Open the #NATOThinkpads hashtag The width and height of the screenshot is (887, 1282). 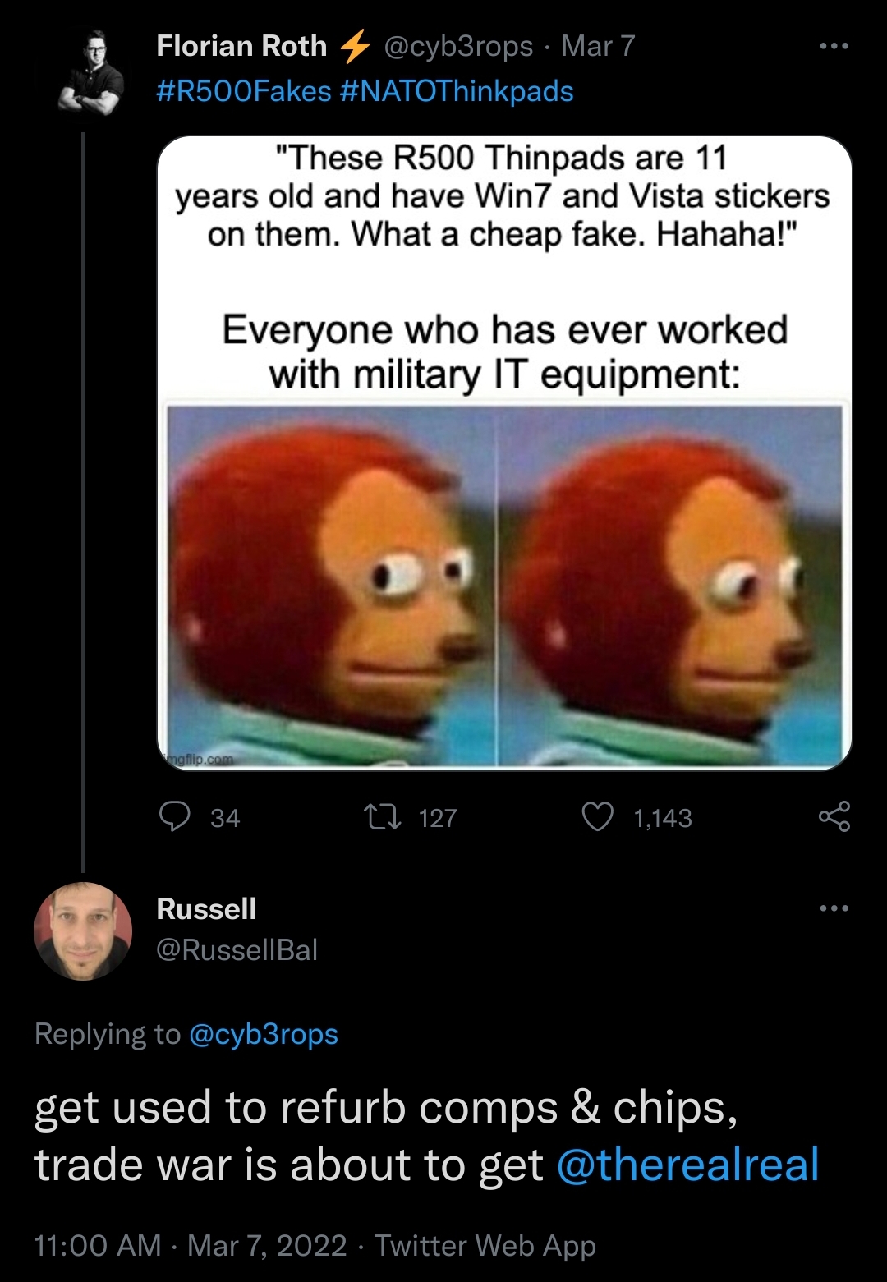click(x=457, y=90)
